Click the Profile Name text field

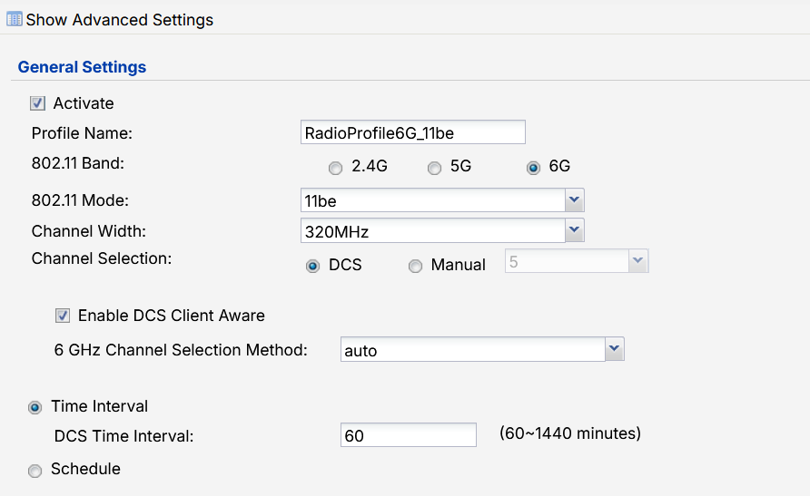(413, 132)
